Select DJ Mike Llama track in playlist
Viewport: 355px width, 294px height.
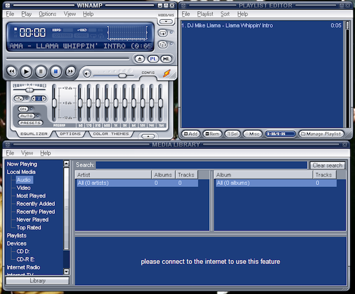(x=261, y=25)
